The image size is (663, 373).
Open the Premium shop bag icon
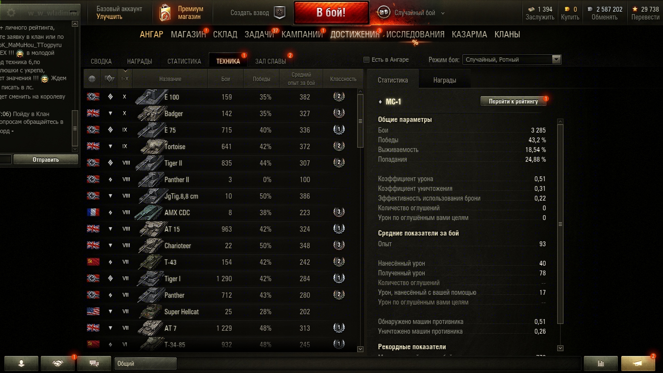click(165, 13)
